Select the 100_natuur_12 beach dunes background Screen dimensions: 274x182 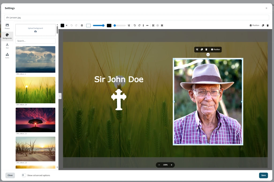(36, 149)
